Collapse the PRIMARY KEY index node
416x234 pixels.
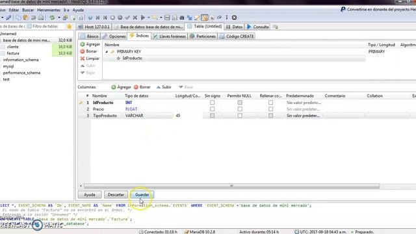[107, 52]
